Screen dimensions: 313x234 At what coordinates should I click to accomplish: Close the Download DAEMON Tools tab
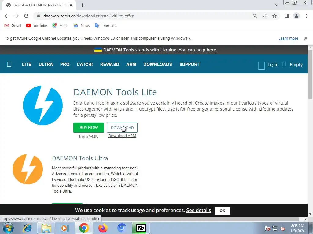(71, 5)
